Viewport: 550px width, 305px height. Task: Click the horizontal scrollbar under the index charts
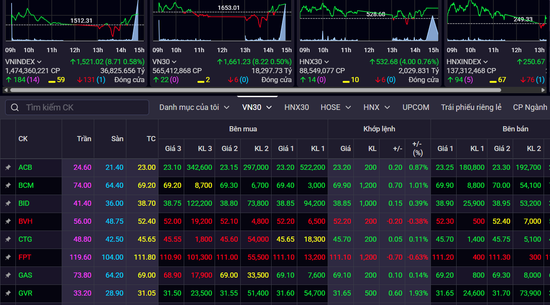pos(256,90)
